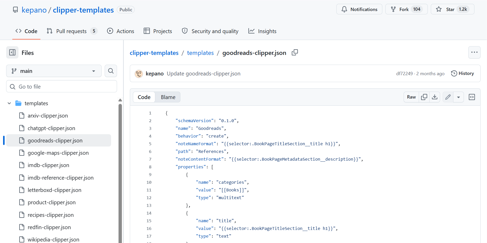
Task: Open the commit History
Action: point(462,73)
